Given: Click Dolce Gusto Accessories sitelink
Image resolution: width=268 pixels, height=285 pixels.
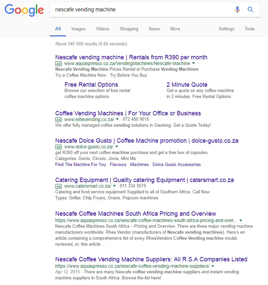Looking at the screenshot, I should [177, 164].
